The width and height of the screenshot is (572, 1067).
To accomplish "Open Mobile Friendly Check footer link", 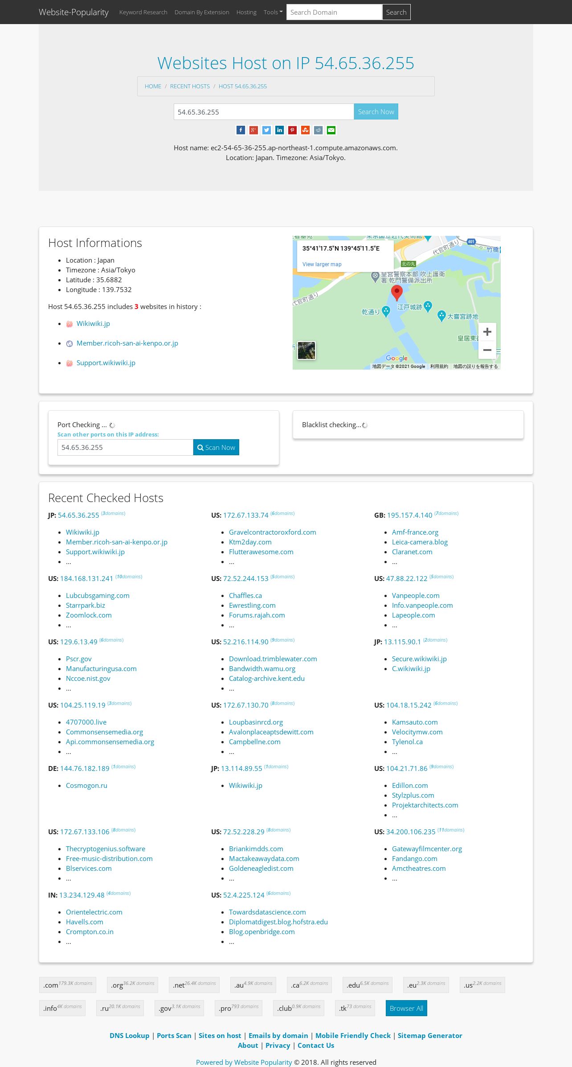I will pyautogui.click(x=353, y=1035).
